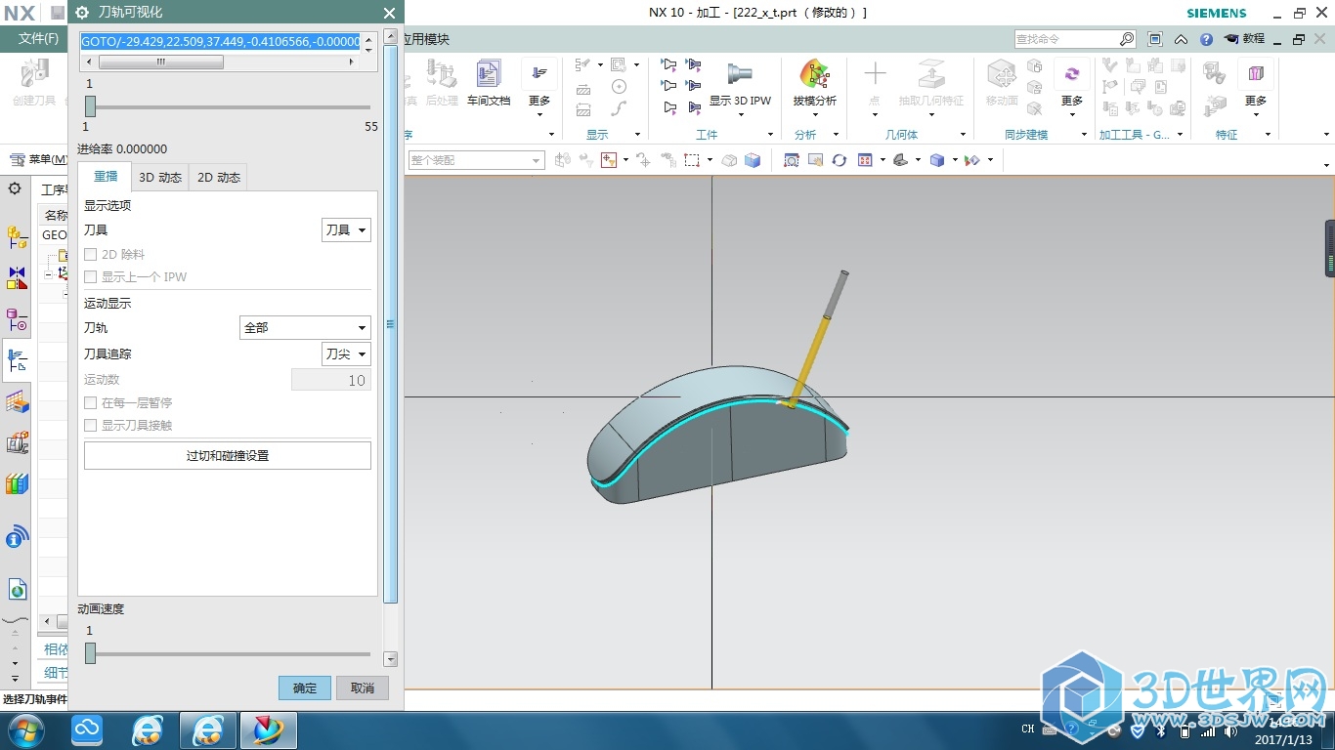Click the fit view icon in the view toolbar
Viewport: 1335px width, 750px height.
point(792,160)
